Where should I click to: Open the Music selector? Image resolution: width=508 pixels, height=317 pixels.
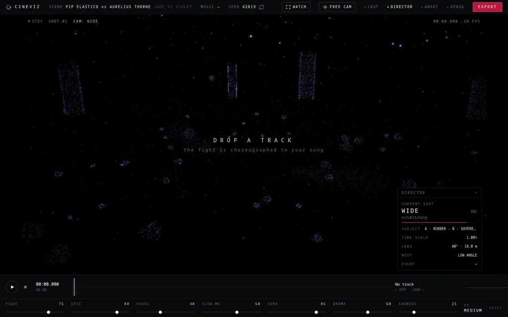210,7
